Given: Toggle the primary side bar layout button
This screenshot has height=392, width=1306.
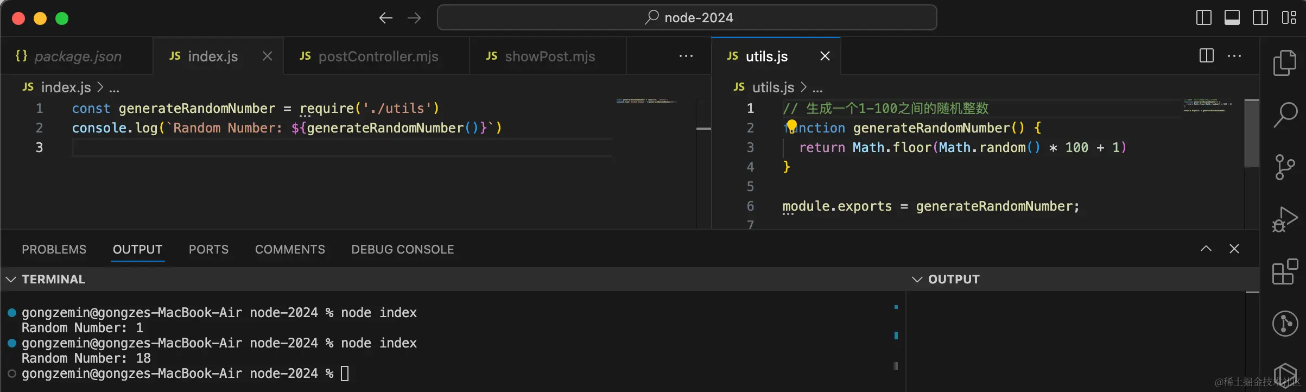Looking at the screenshot, I should point(1203,18).
